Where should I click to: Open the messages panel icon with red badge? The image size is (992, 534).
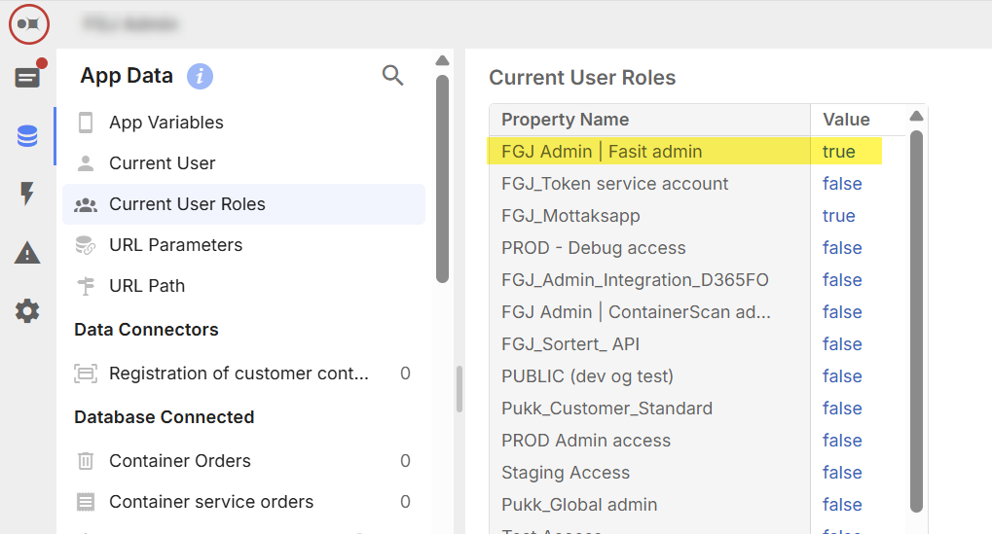click(x=28, y=78)
